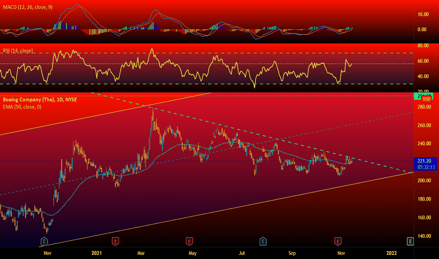Click the 2022 time axis label
The width and height of the screenshot is (439, 259).
pos(391,253)
